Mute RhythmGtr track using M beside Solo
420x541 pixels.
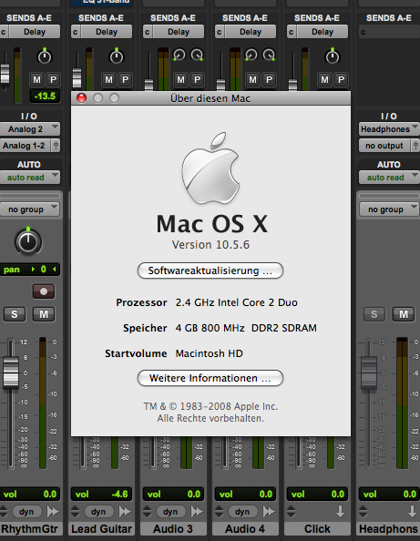(44, 314)
